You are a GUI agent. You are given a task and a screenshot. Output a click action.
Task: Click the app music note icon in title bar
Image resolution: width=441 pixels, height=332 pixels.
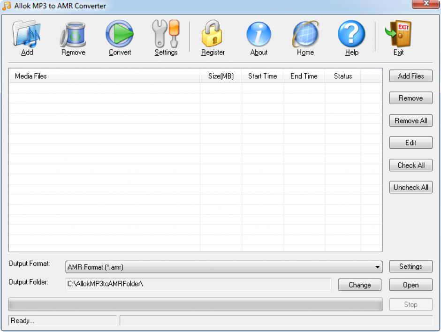(x=7, y=6)
